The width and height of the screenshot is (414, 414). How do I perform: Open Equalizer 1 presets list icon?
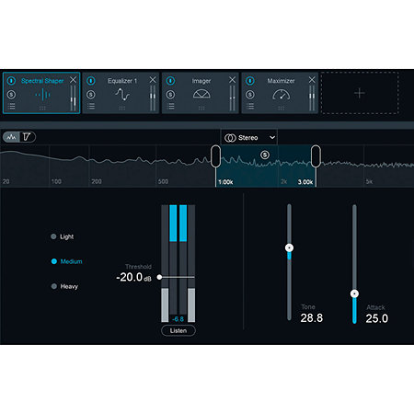tap(91, 107)
